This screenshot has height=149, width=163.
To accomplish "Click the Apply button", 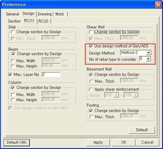I will [x=98, y=142].
